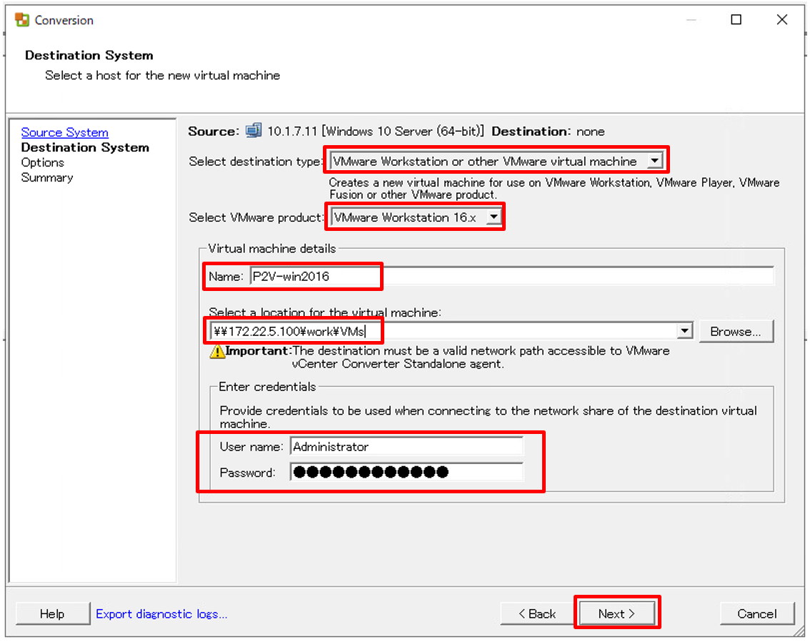Screen dimensions: 810x642
Task: Click the virtual machine Name input field
Action: pos(512,276)
